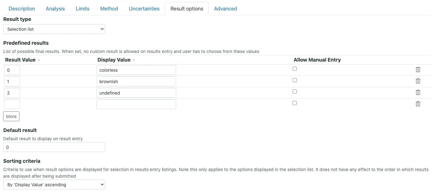Edit the undefined display value field
The width and height of the screenshot is (433, 192).
(136, 93)
